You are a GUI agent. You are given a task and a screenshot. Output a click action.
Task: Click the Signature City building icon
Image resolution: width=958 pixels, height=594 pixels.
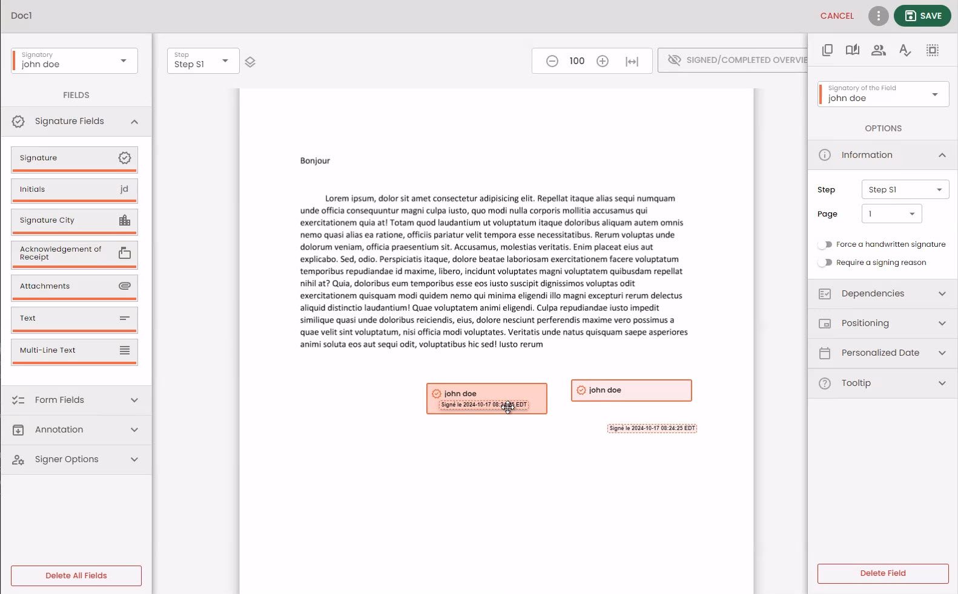click(x=125, y=220)
